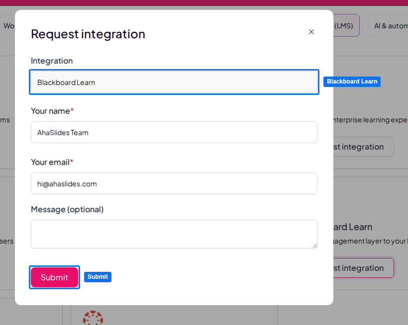Click the Canvas logo at the bottom
The image size is (408, 325).
click(x=93, y=318)
